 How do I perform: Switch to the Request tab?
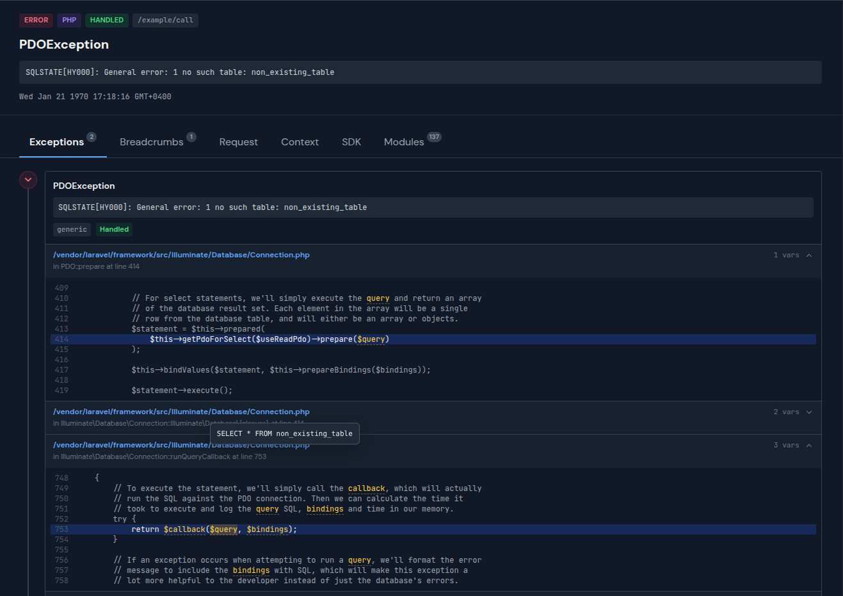pyautogui.click(x=238, y=142)
